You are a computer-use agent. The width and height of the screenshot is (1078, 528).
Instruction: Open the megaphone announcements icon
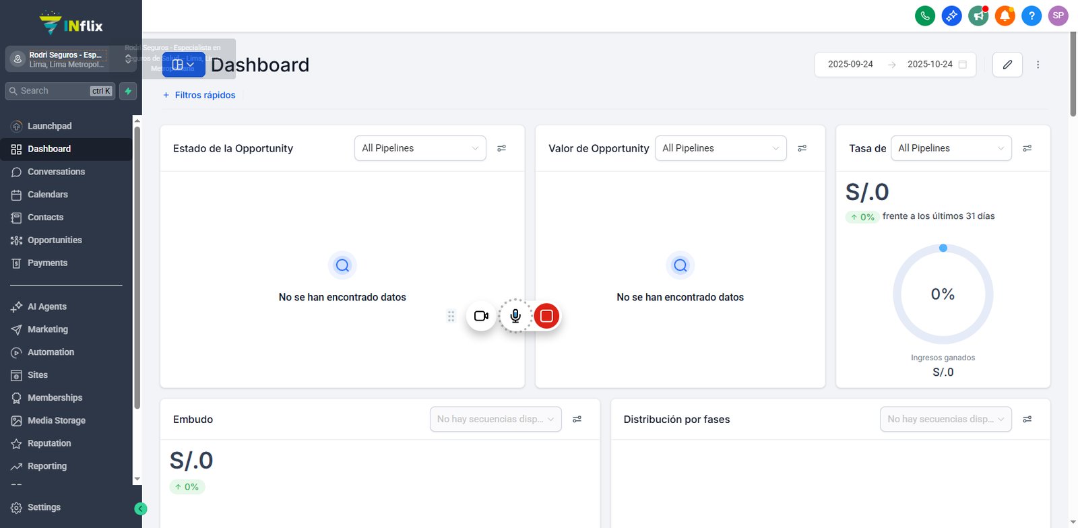978,15
